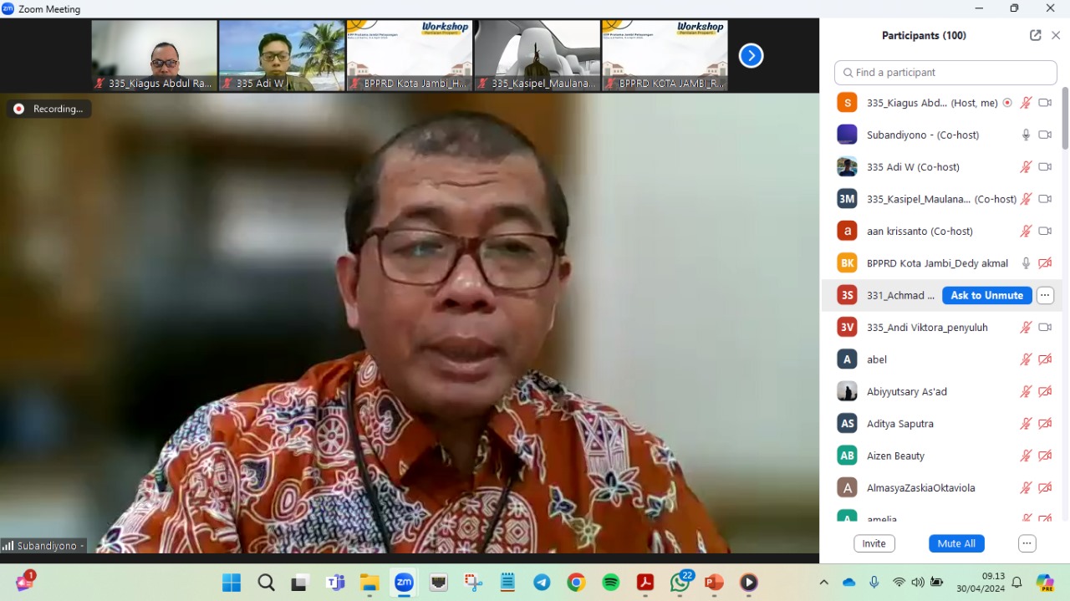The height and width of the screenshot is (601, 1070).
Task: Click the Invite button
Action: click(x=874, y=543)
